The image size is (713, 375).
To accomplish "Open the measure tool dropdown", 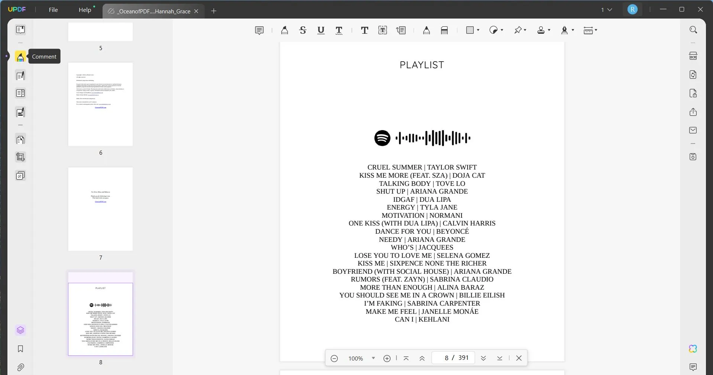I will click(596, 30).
